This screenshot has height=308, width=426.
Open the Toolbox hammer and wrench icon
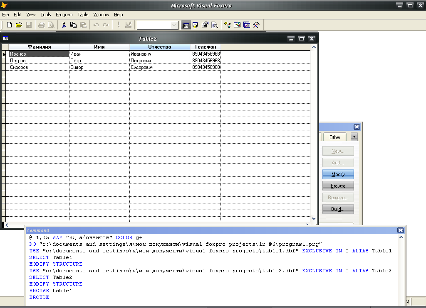[256, 25]
